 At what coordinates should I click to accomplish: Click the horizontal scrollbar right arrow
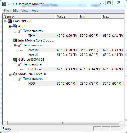click(x=122, y=123)
